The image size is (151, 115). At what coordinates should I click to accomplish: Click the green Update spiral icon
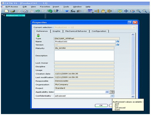[50, 11]
